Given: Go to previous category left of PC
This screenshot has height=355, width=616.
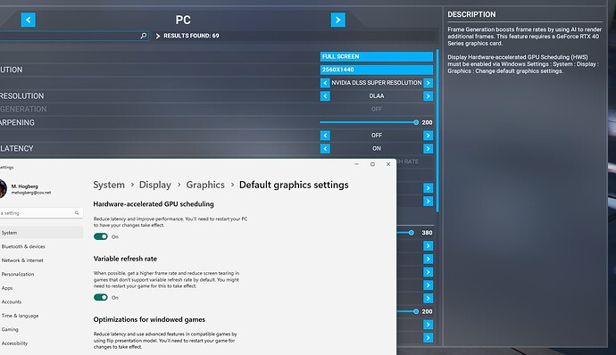Looking at the screenshot, I should point(29,20).
